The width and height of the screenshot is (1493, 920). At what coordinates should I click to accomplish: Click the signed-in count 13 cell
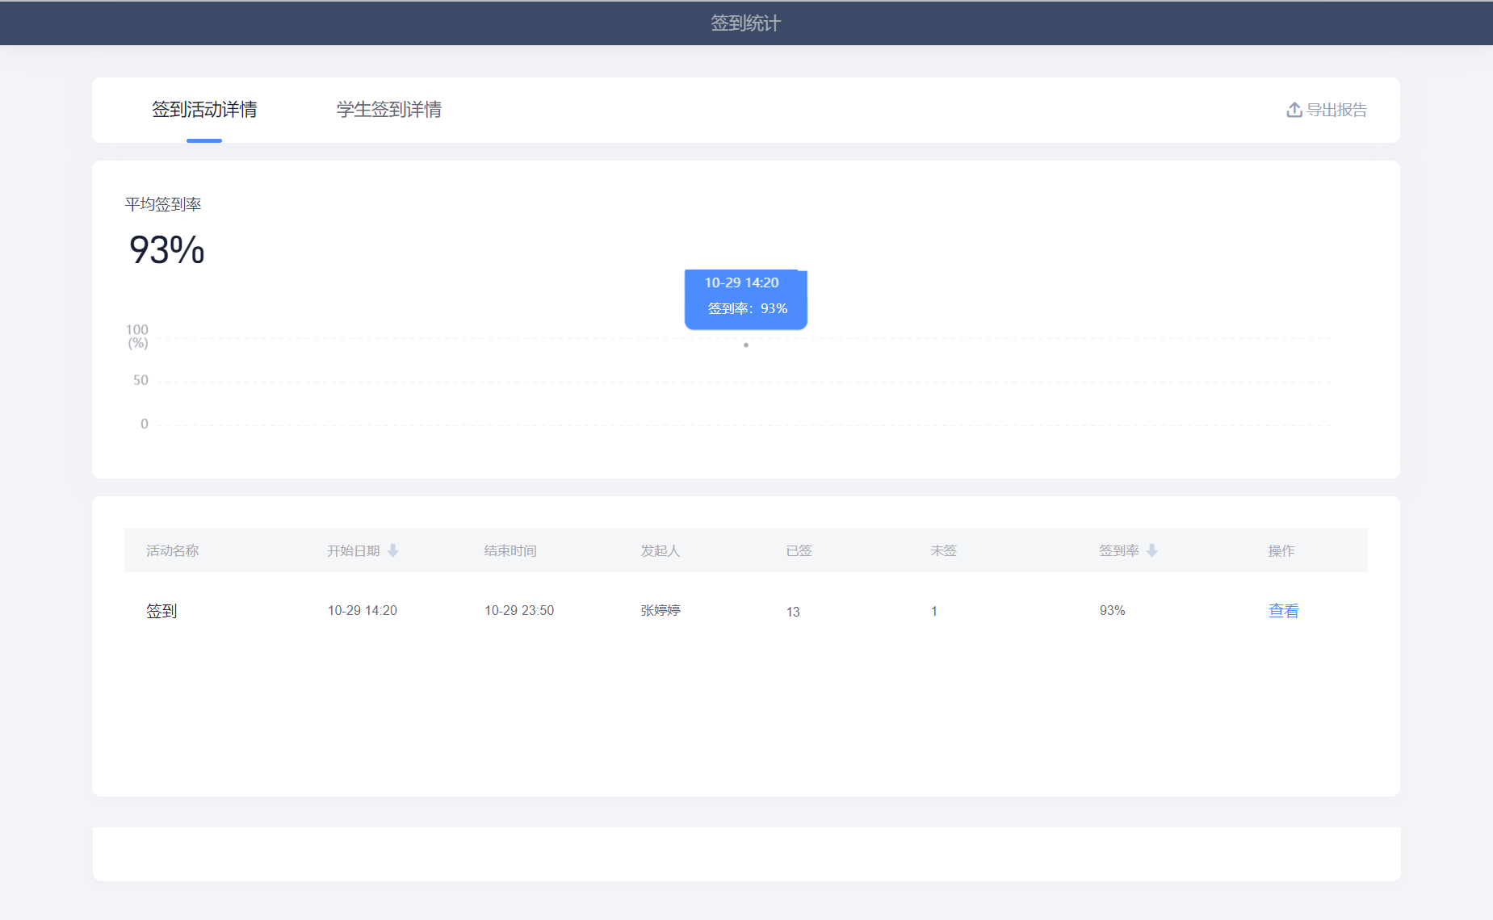pyautogui.click(x=793, y=612)
